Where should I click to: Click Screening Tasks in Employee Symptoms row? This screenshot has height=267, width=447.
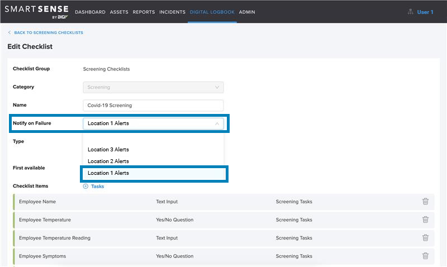[x=294, y=256]
